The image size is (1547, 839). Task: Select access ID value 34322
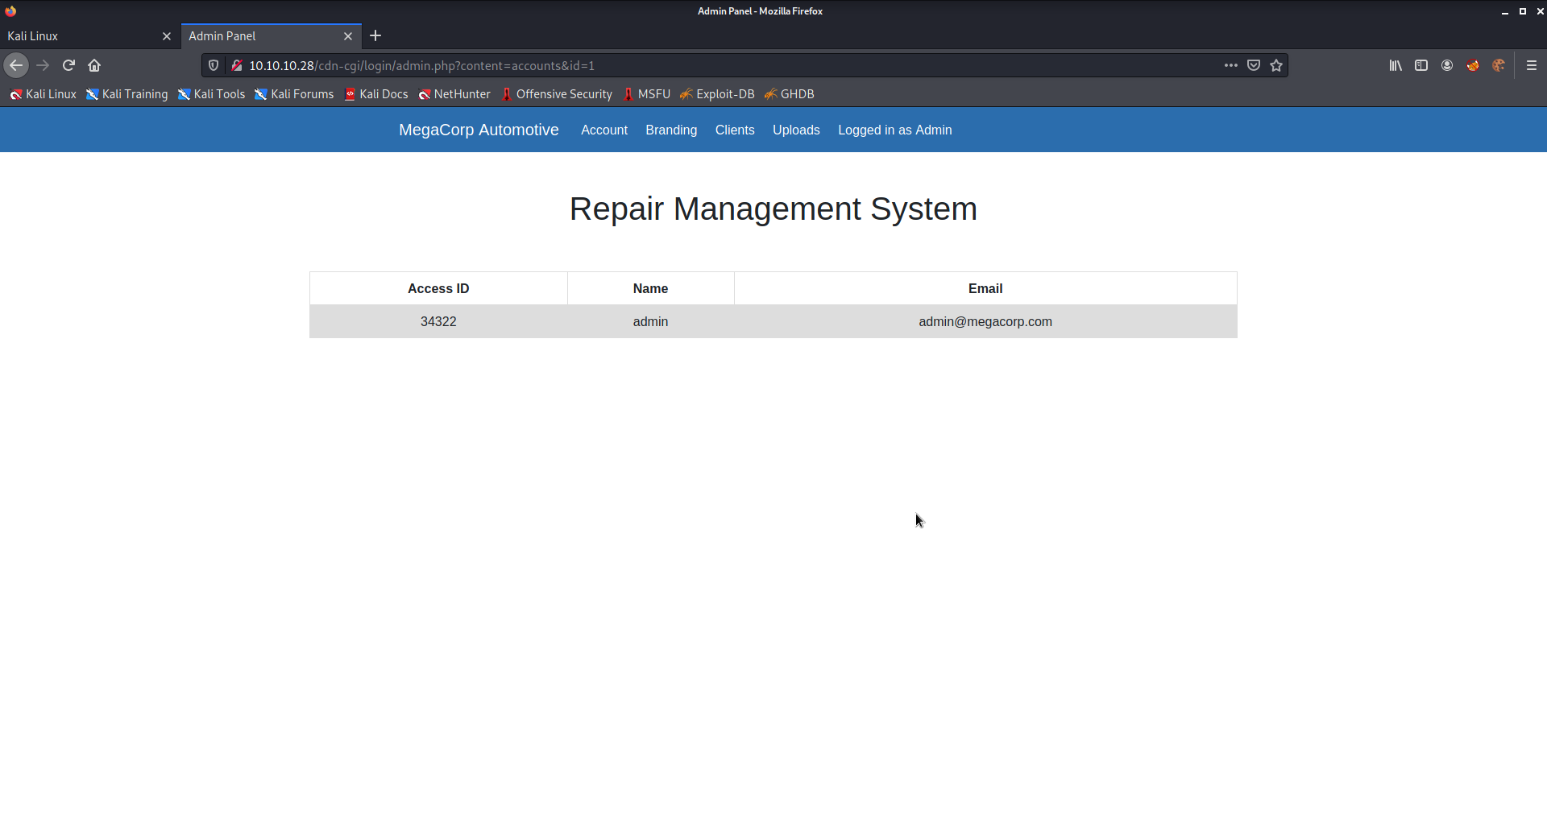point(438,321)
